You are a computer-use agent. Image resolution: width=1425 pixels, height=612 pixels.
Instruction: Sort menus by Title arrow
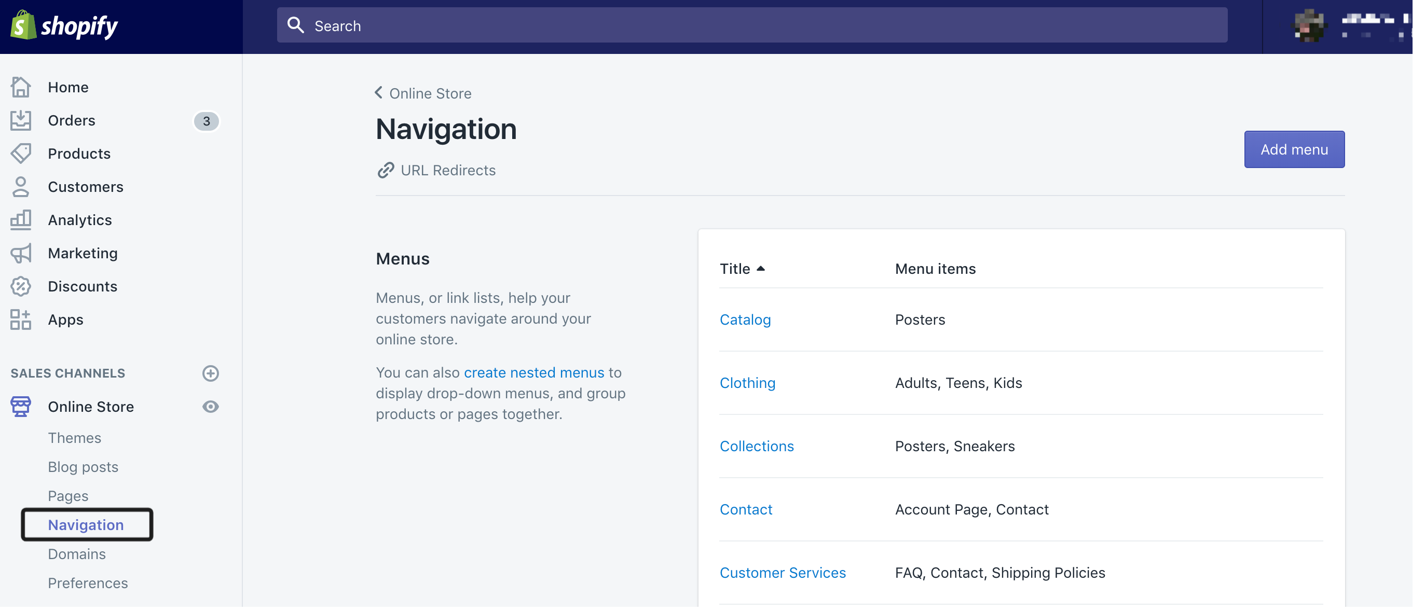[x=761, y=269]
